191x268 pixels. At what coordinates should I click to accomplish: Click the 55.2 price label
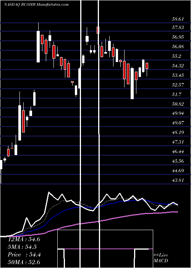pyautogui.click(x=176, y=56)
